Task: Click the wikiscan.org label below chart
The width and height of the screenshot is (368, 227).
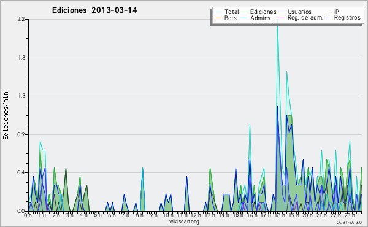Action: pos(184,221)
